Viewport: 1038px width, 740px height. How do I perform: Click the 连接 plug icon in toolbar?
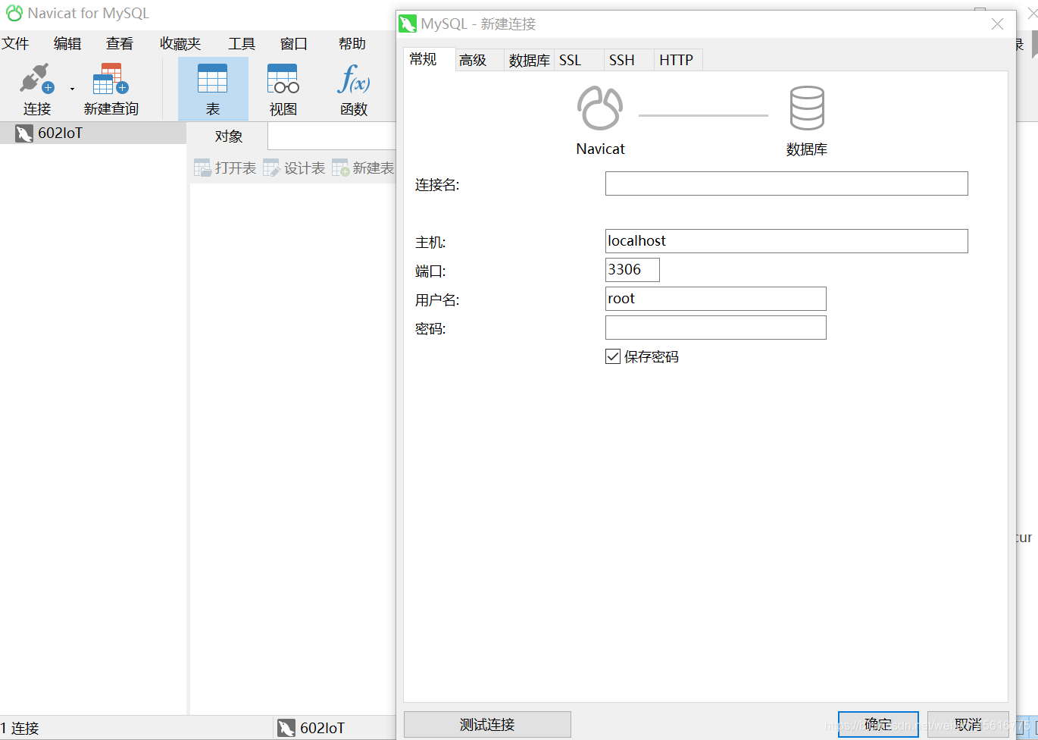point(36,79)
